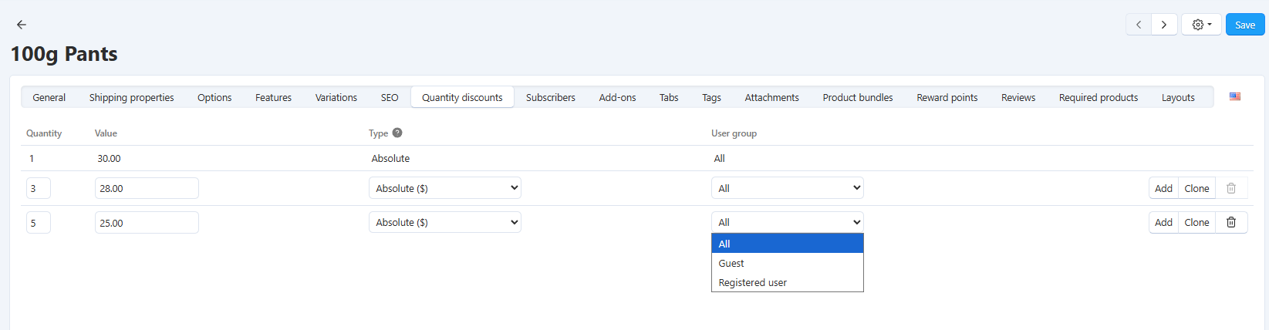
Task: Focus value field containing 25.00
Action: coord(147,223)
